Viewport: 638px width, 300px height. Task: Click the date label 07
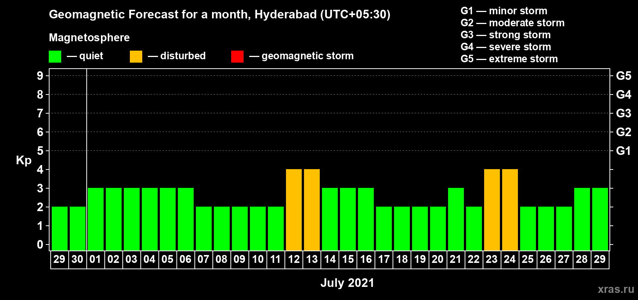click(203, 259)
